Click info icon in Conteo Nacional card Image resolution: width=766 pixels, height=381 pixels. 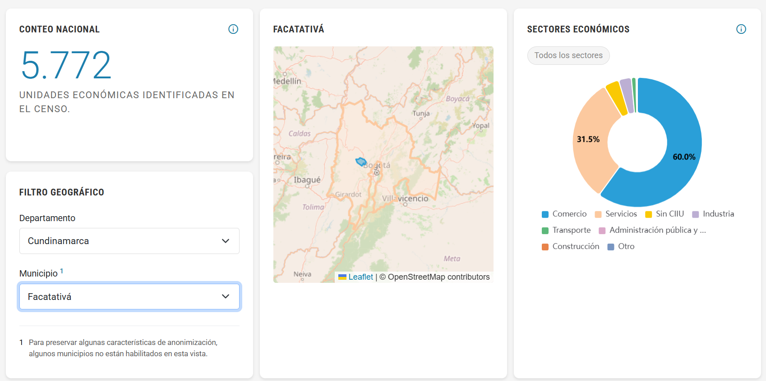pyautogui.click(x=233, y=29)
